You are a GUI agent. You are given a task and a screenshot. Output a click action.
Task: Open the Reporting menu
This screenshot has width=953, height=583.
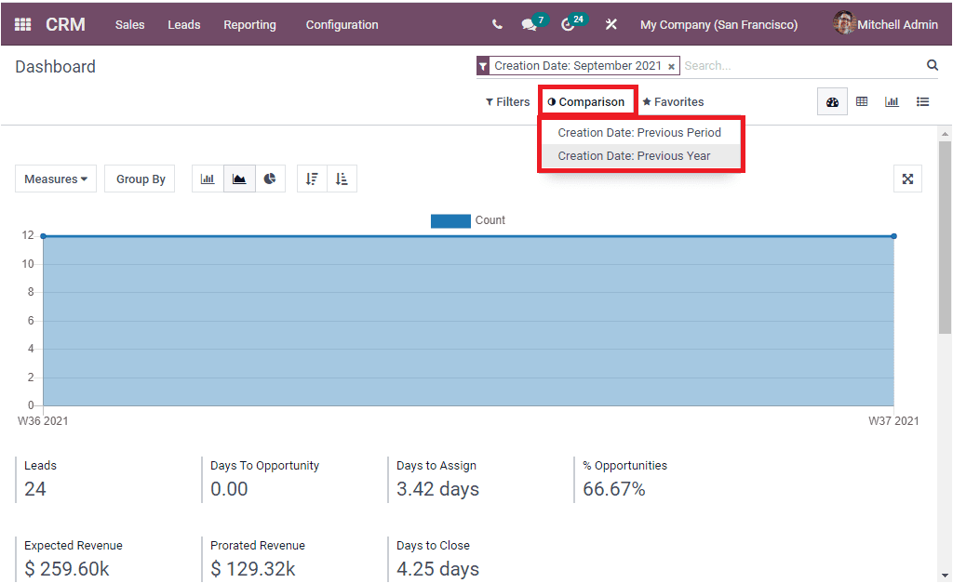pos(249,24)
